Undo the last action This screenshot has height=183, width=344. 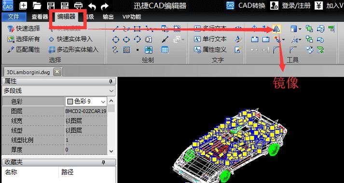click(92, 6)
